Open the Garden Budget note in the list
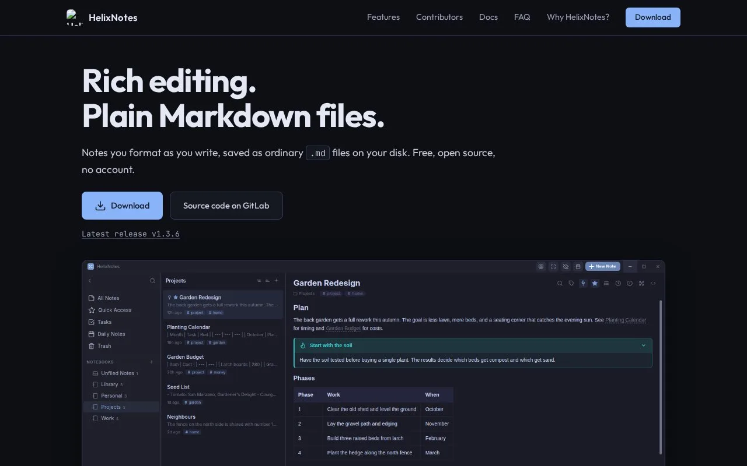747x466 pixels. (223, 365)
